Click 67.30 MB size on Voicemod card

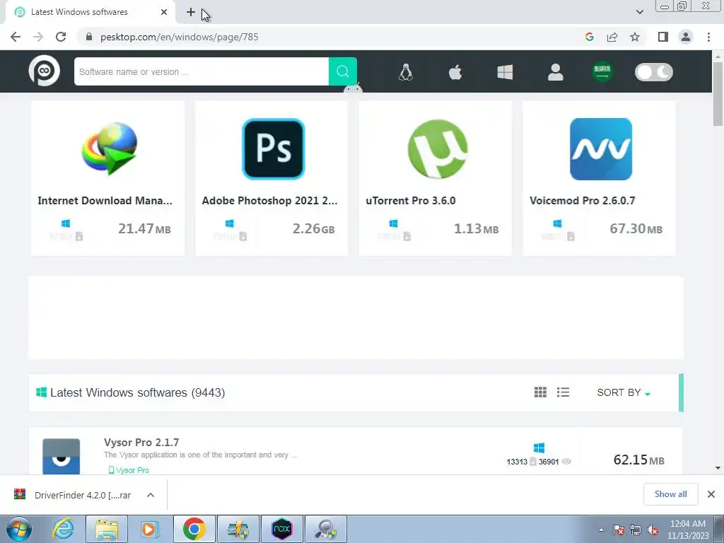click(x=636, y=228)
